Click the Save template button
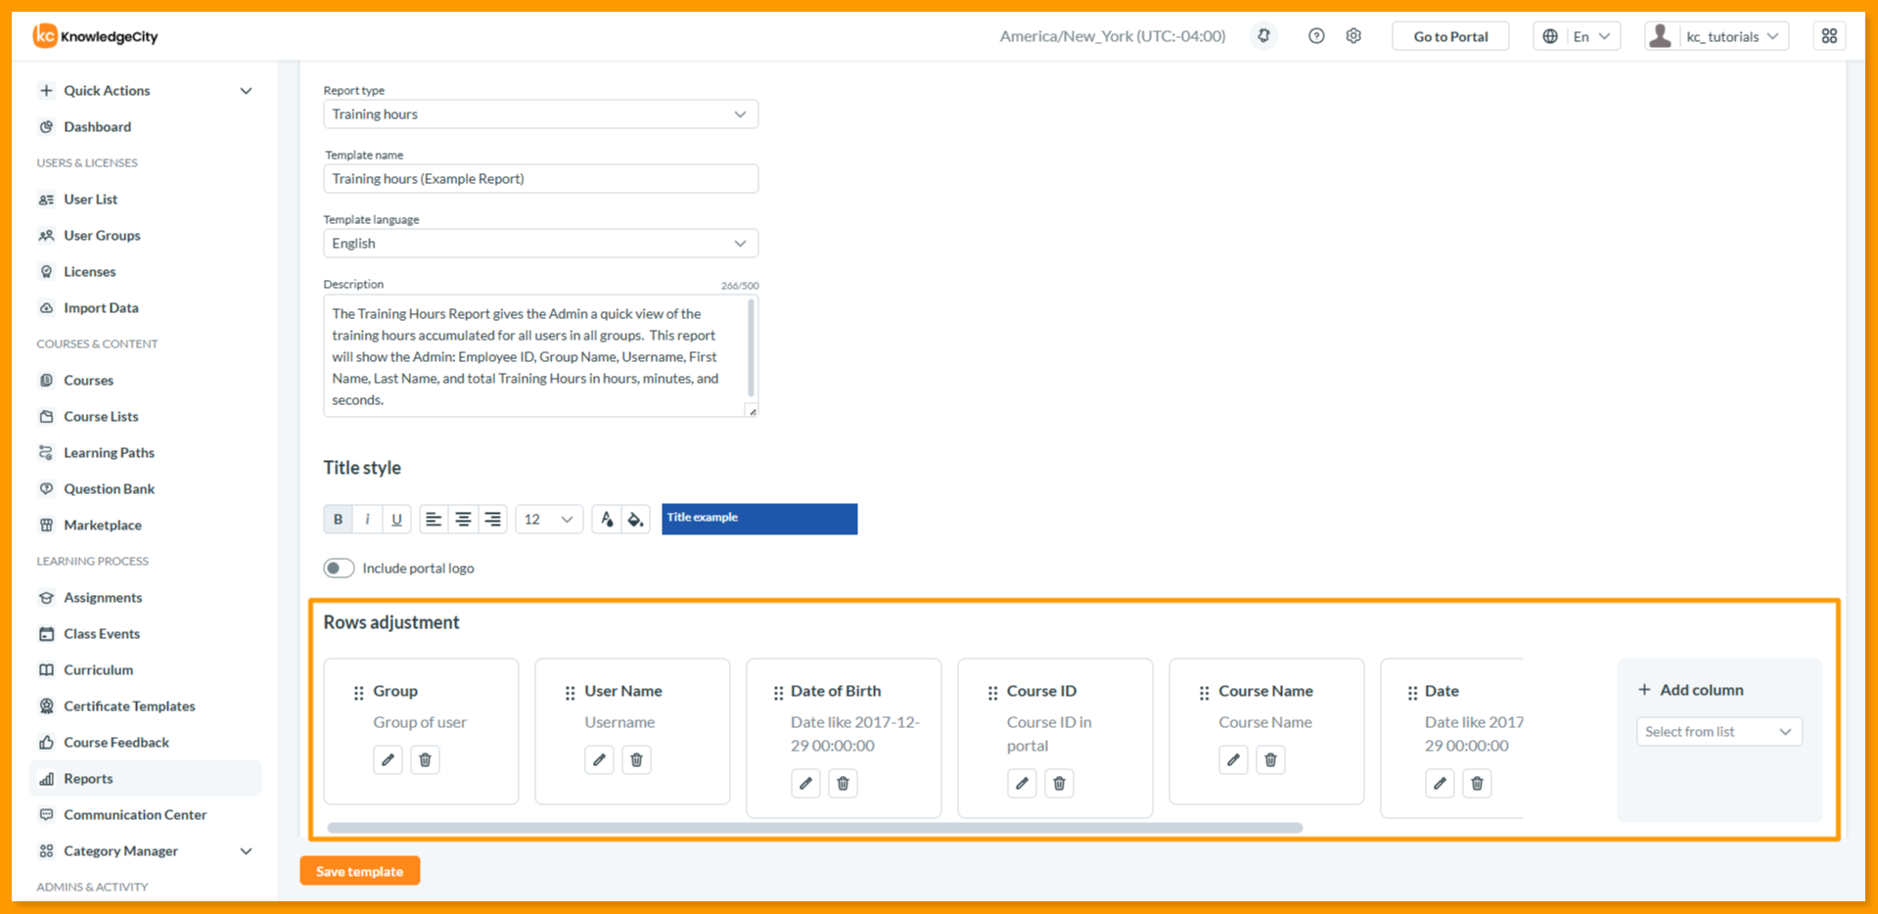1878x914 pixels. [x=360, y=871]
